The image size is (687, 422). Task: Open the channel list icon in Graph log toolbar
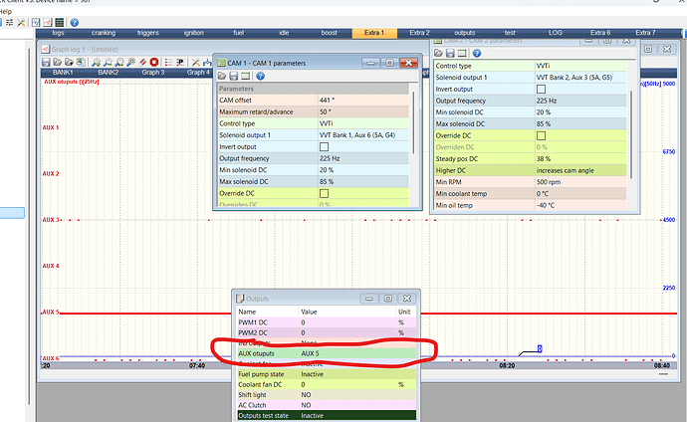pyautogui.click(x=168, y=62)
